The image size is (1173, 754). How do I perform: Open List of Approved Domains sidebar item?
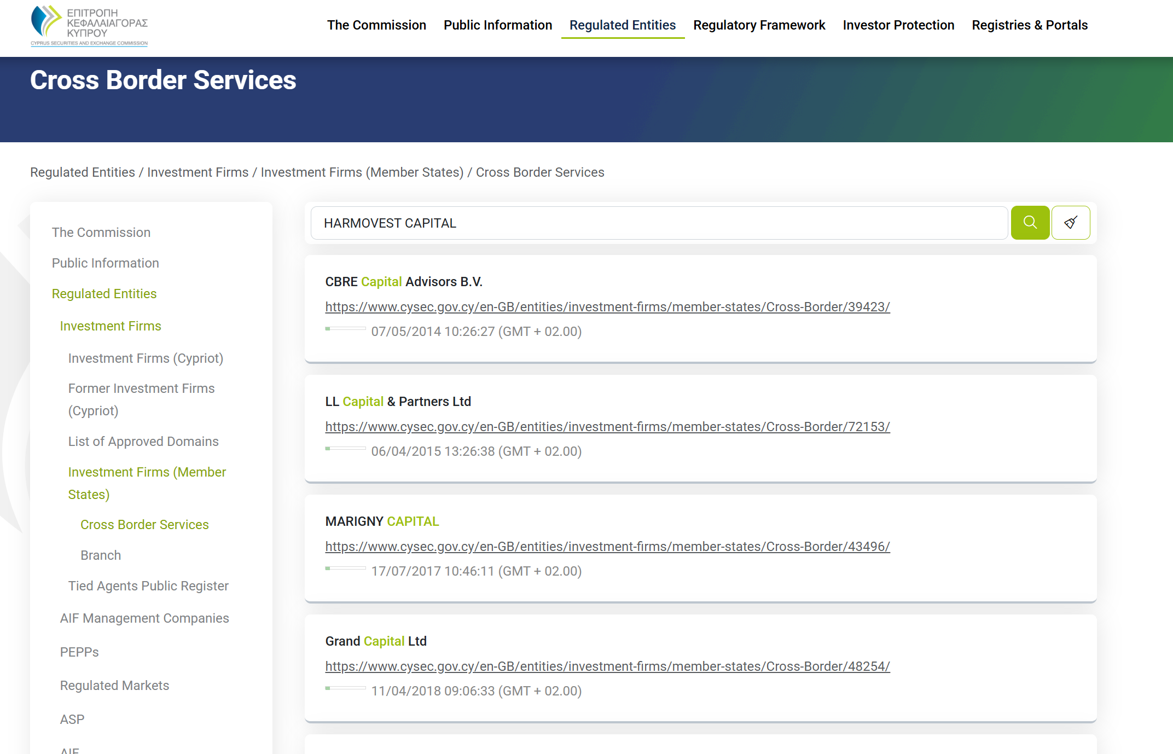coord(143,442)
